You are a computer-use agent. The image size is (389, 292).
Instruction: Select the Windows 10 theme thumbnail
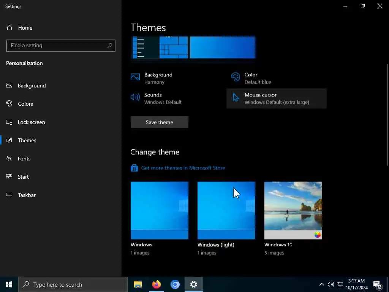click(293, 210)
